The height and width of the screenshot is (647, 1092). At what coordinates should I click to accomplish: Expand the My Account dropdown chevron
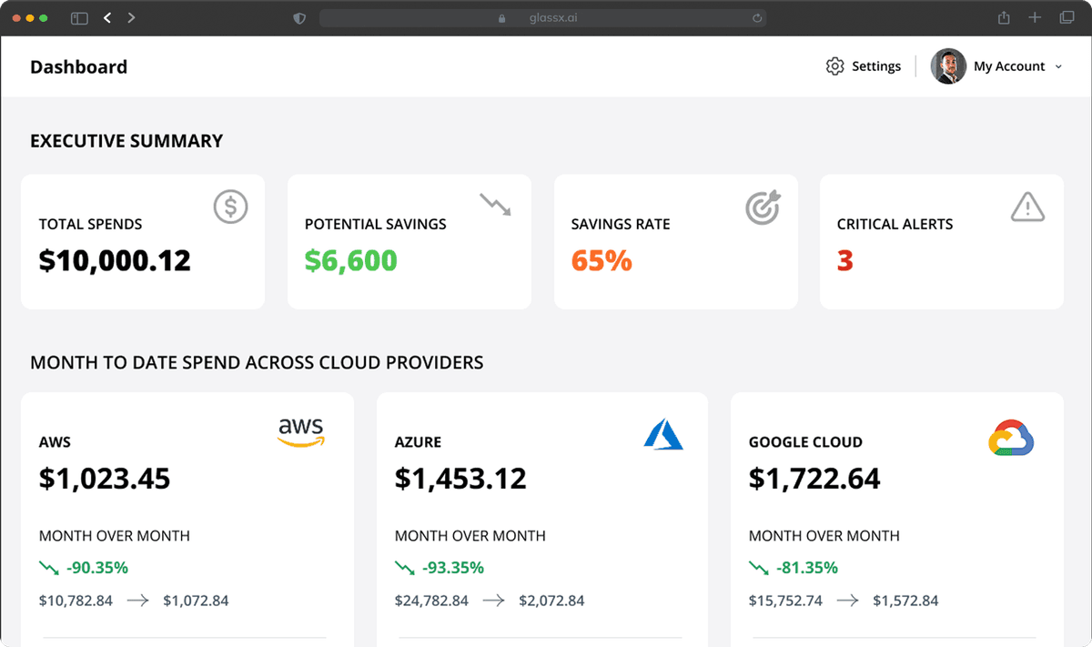pyautogui.click(x=1058, y=67)
